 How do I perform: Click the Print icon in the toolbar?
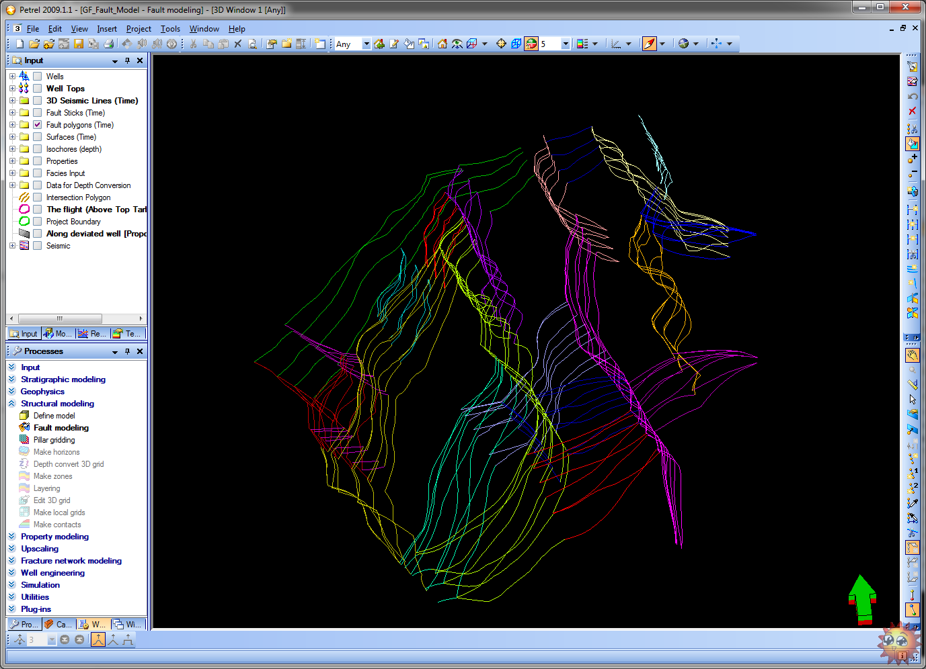coord(108,44)
